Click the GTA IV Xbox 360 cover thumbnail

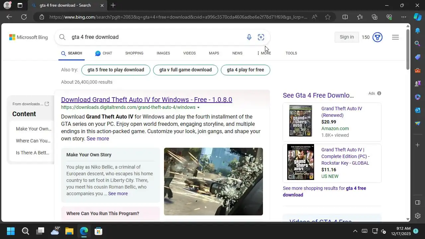[300, 121]
